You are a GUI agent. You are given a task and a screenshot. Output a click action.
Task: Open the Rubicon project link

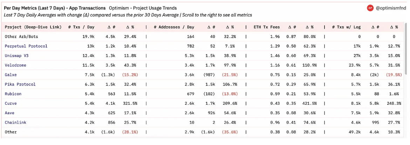click(13, 94)
